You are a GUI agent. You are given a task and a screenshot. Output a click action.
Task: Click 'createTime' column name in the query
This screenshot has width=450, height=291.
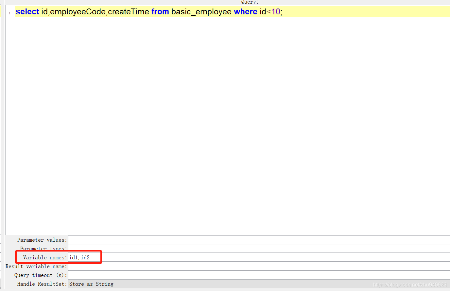tap(129, 12)
